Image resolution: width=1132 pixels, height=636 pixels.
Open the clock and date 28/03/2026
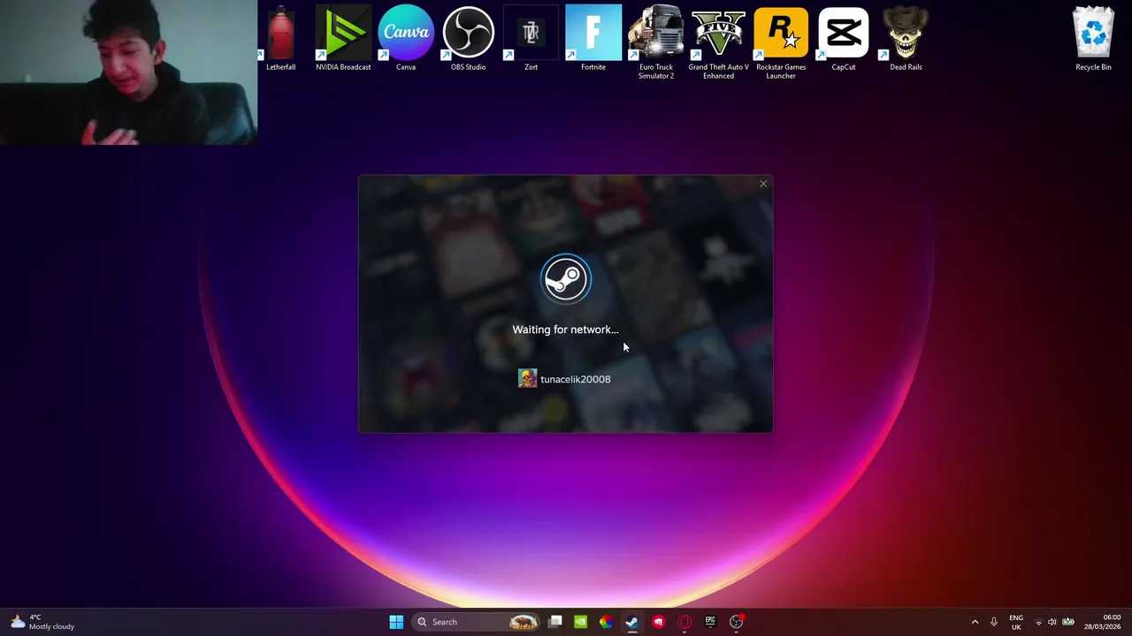point(1103,622)
